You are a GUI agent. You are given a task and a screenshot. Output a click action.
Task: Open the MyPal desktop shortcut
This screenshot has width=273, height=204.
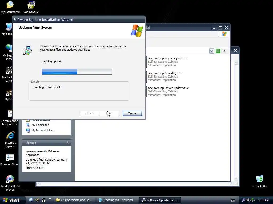click(8, 95)
